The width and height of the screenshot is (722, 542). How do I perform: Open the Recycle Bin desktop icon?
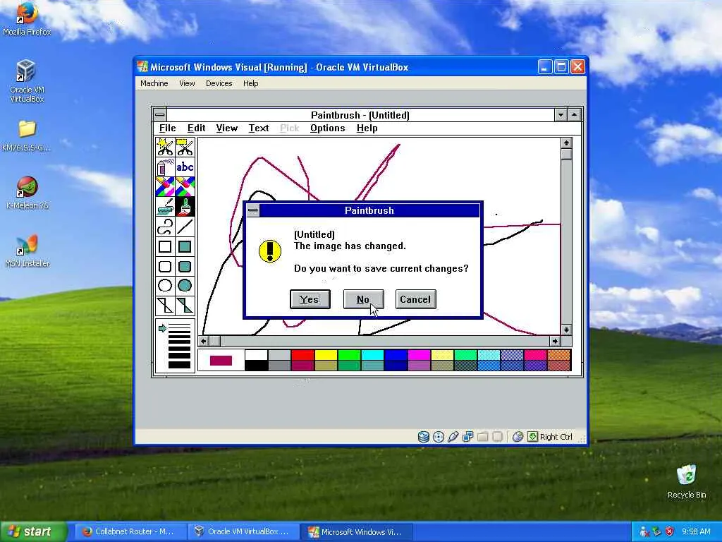click(687, 481)
